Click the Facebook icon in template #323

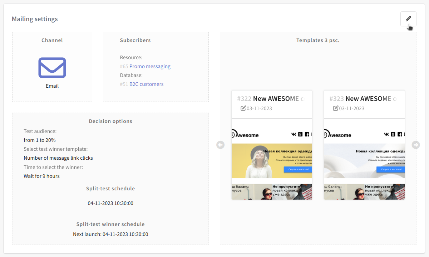click(399, 134)
